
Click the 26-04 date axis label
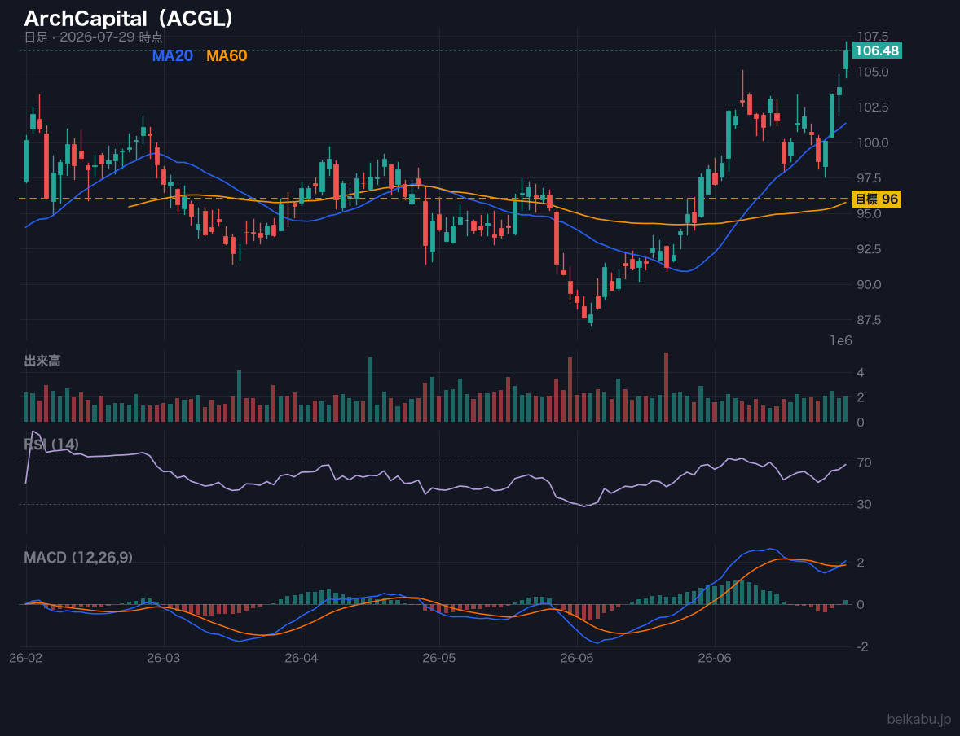302,658
